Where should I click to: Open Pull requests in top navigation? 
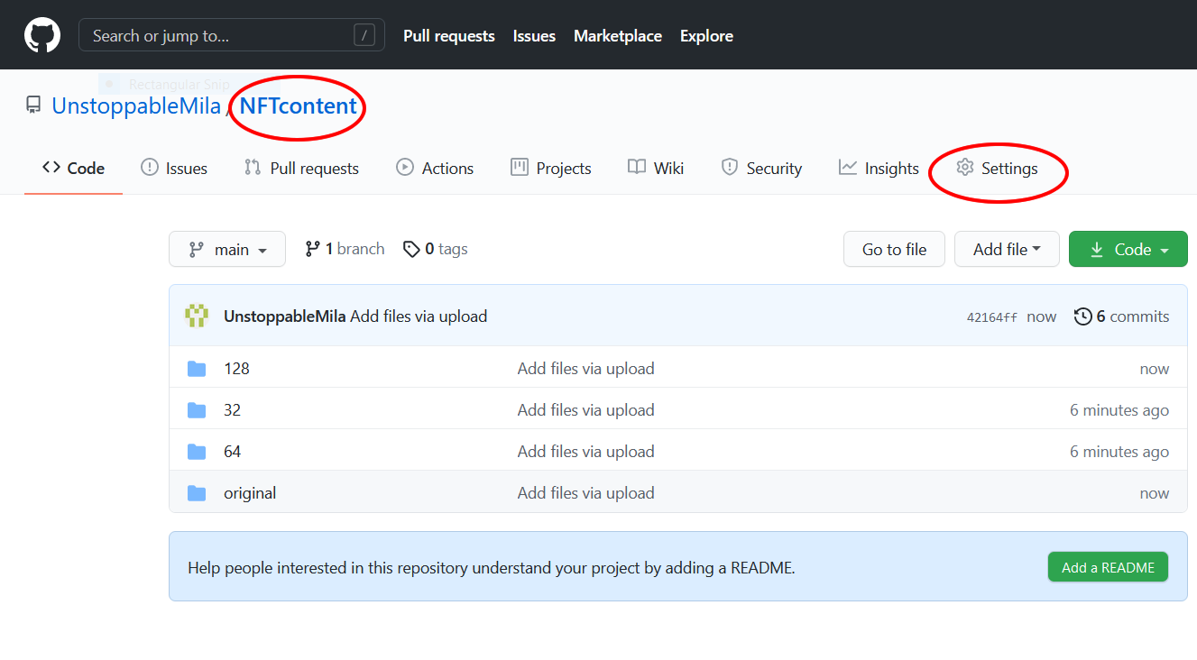(449, 36)
